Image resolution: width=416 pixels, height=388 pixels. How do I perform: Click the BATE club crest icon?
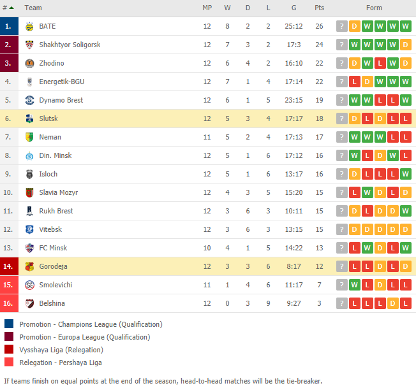(29, 27)
